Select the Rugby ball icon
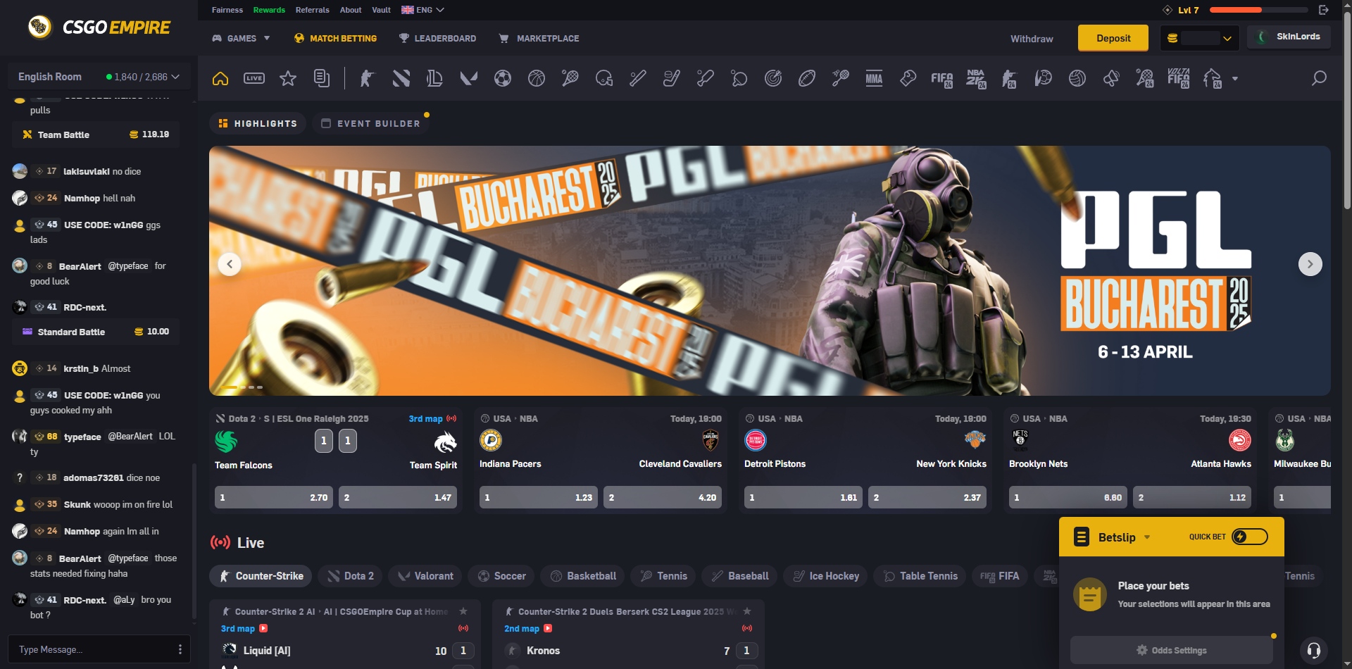1352x669 pixels. click(806, 78)
